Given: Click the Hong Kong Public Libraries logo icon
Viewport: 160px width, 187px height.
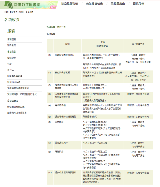Looking at the screenshot, I should pos(8,5).
